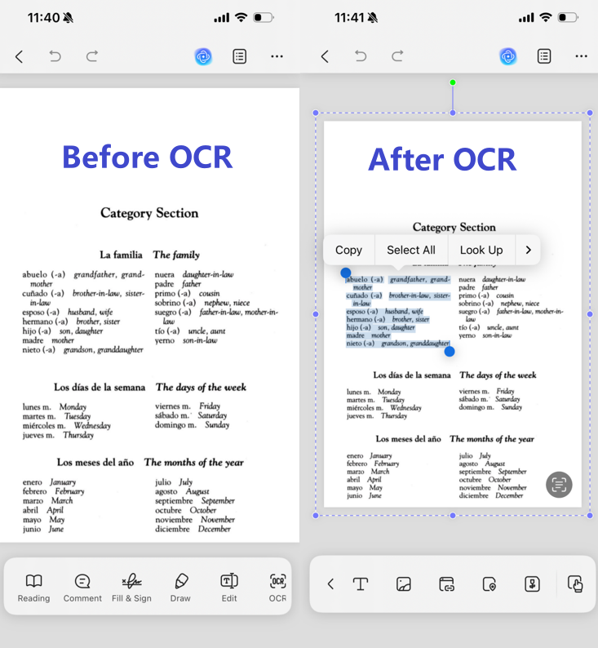Tap 'The family' heading in the Before OCR page
The width and height of the screenshot is (598, 648).
(x=176, y=255)
